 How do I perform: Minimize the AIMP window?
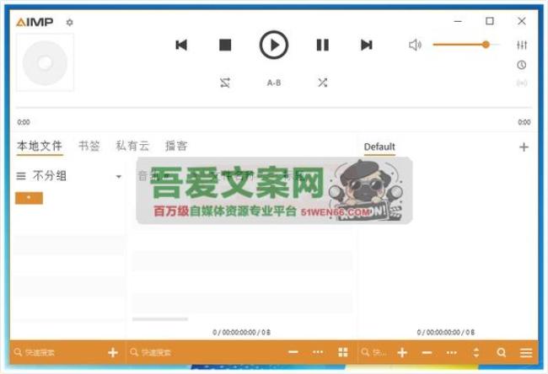(x=458, y=21)
